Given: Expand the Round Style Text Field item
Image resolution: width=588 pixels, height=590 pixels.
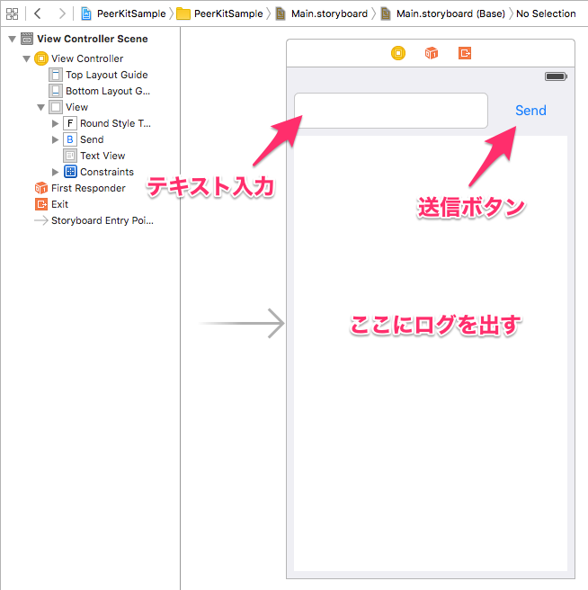Looking at the screenshot, I should pyautogui.click(x=56, y=124).
